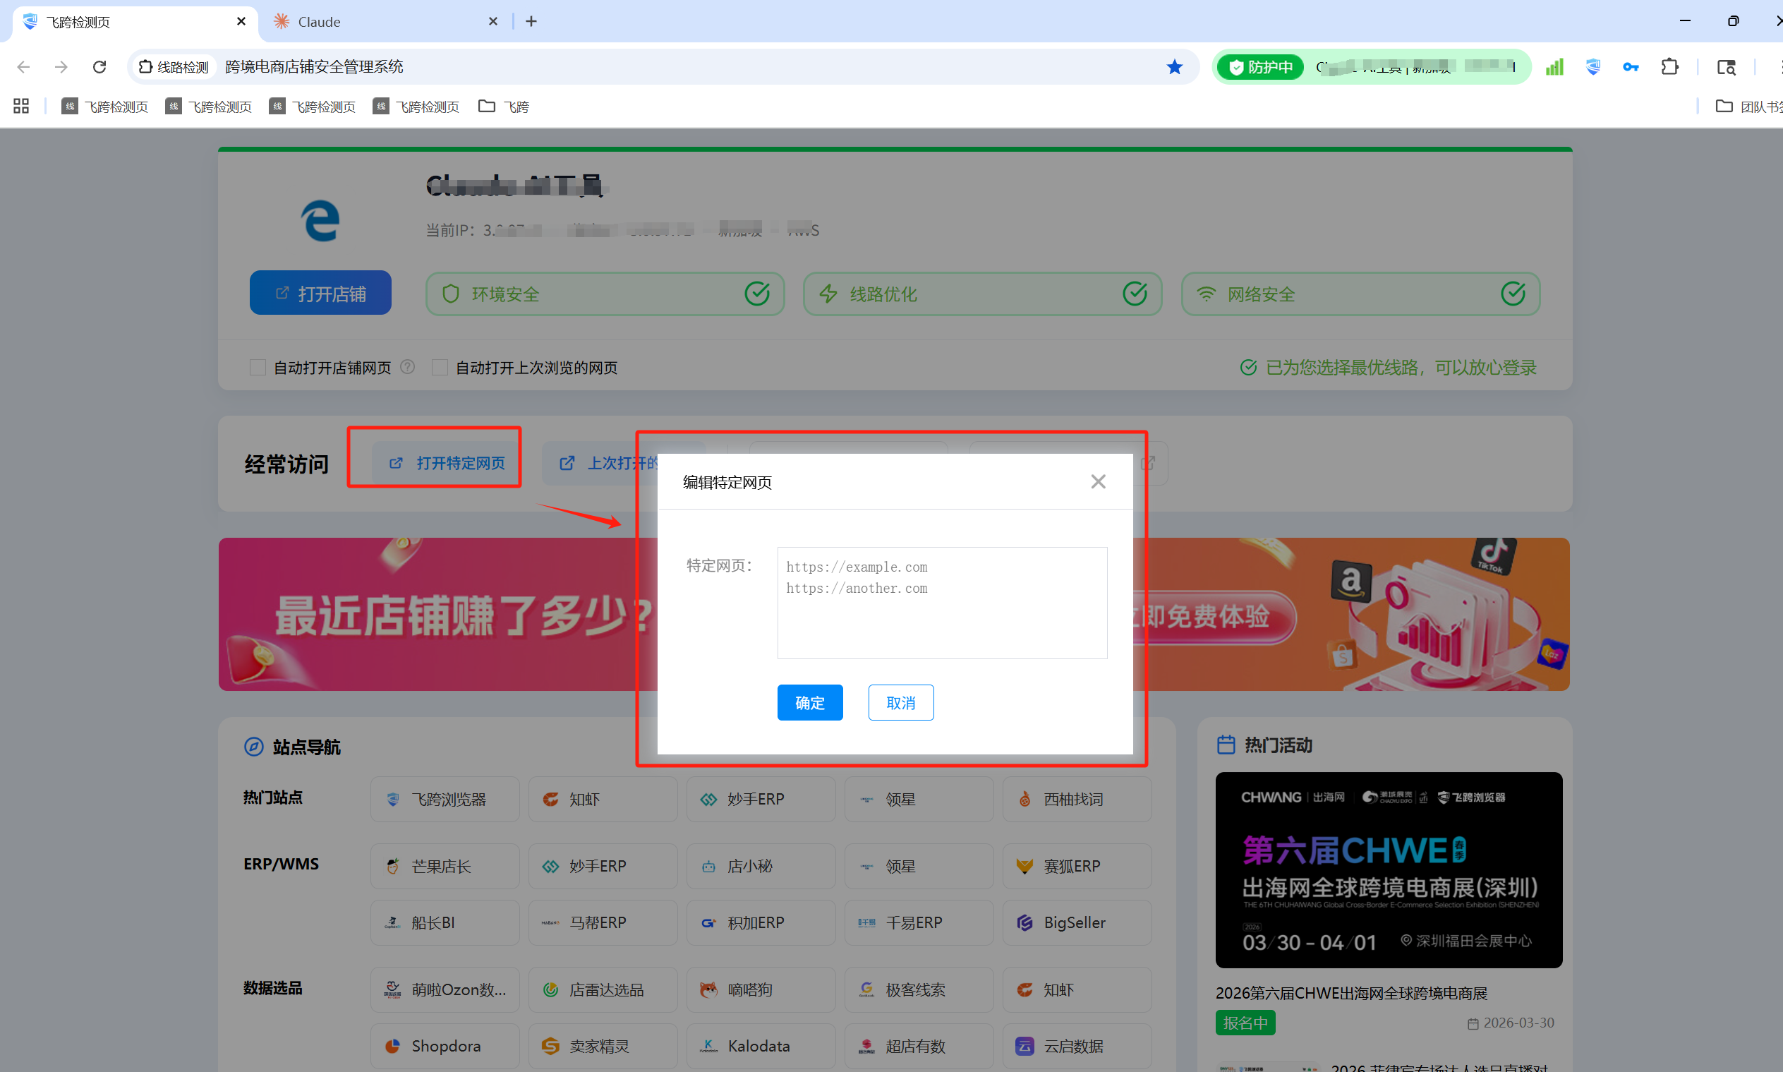
Task: Open the 赛狐ERP site link
Action: (x=1077, y=866)
